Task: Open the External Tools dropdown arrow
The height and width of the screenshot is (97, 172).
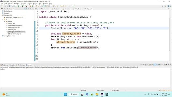Action: (x=28, y=6)
